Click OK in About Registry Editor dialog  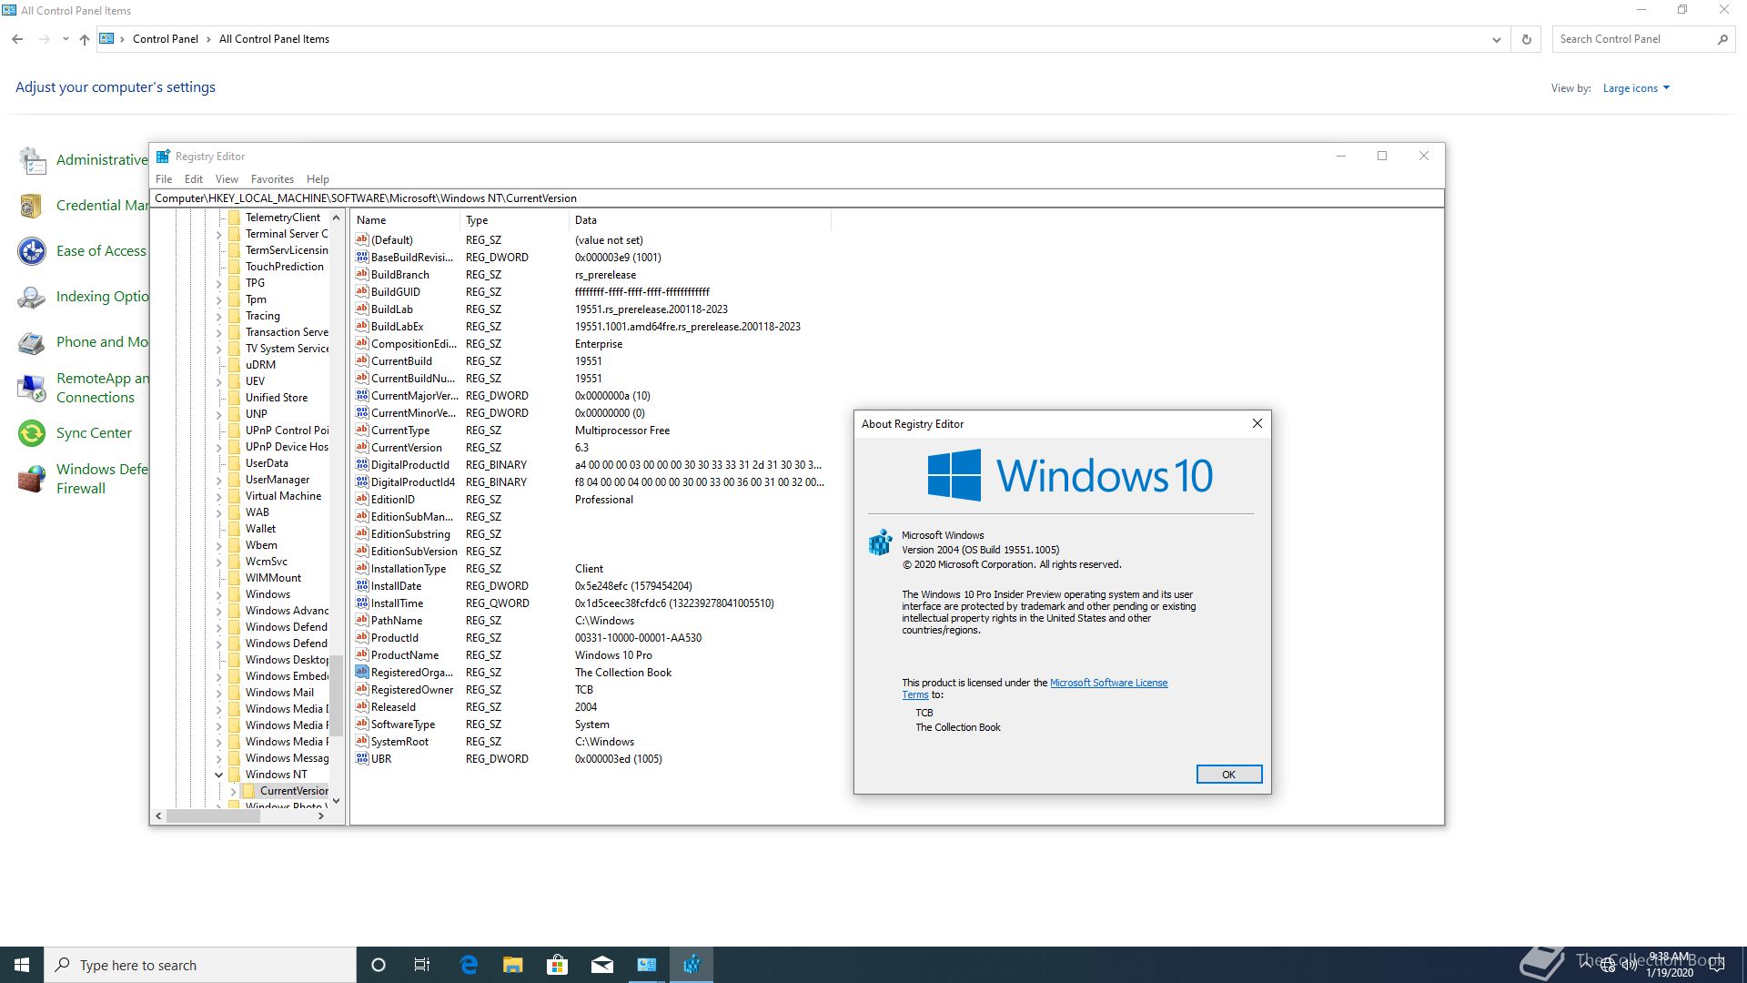[1228, 775]
